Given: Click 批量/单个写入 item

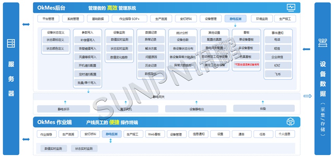Looking at the screenshot, I should 87,83.
